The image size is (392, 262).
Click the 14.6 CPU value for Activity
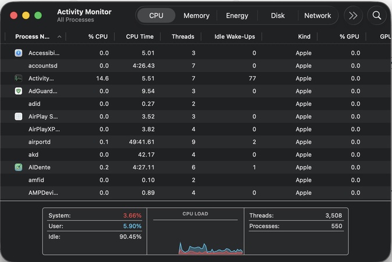pyautogui.click(x=102, y=79)
